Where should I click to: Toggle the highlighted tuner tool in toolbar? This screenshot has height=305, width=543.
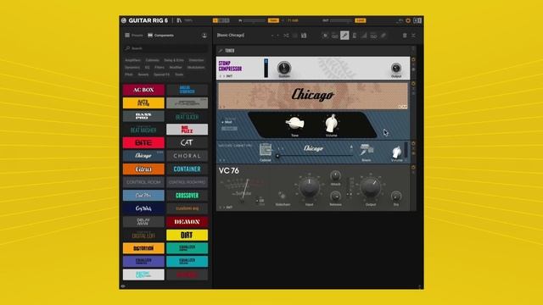pos(344,36)
